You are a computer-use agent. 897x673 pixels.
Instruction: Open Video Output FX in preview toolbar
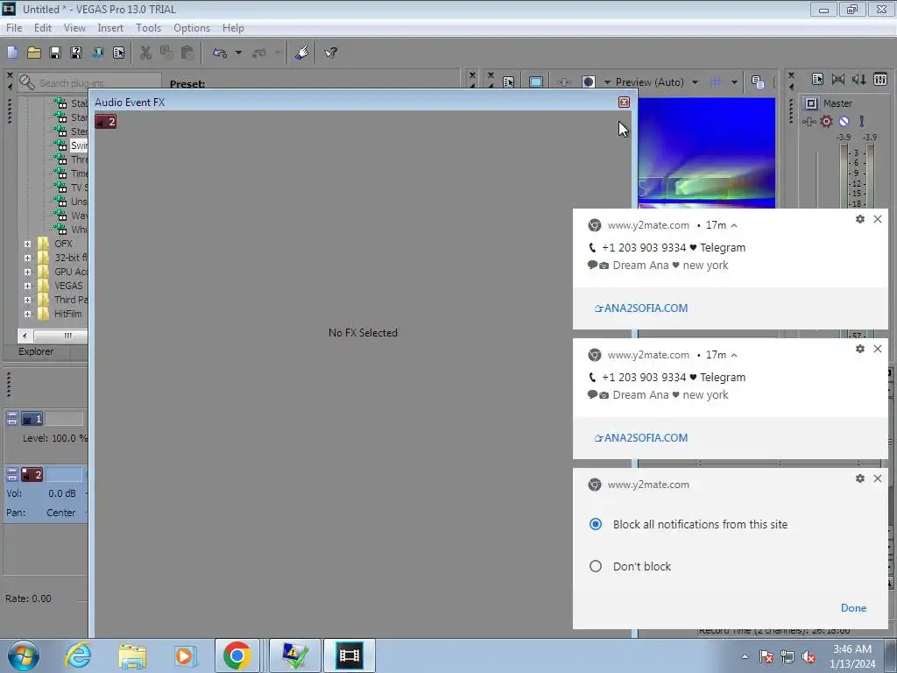(x=564, y=81)
